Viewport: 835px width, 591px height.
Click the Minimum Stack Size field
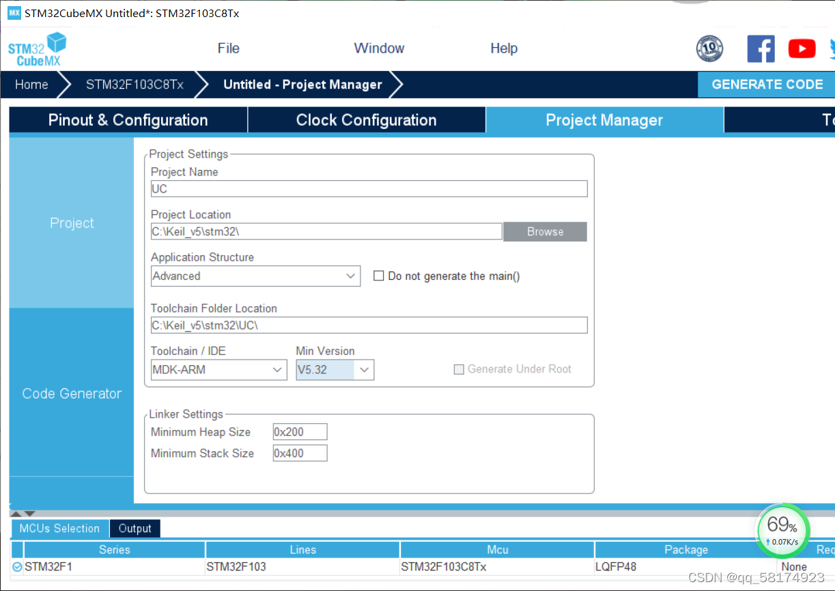[300, 453]
